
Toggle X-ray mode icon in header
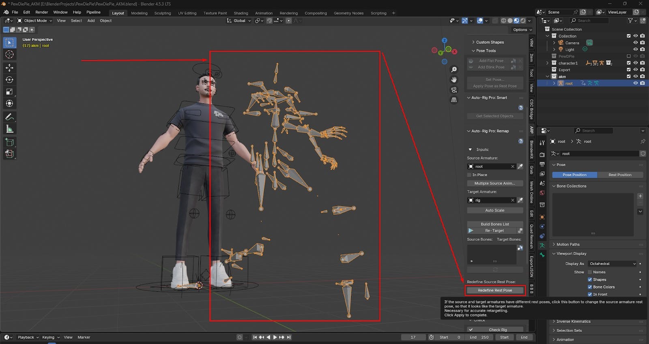(495, 21)
